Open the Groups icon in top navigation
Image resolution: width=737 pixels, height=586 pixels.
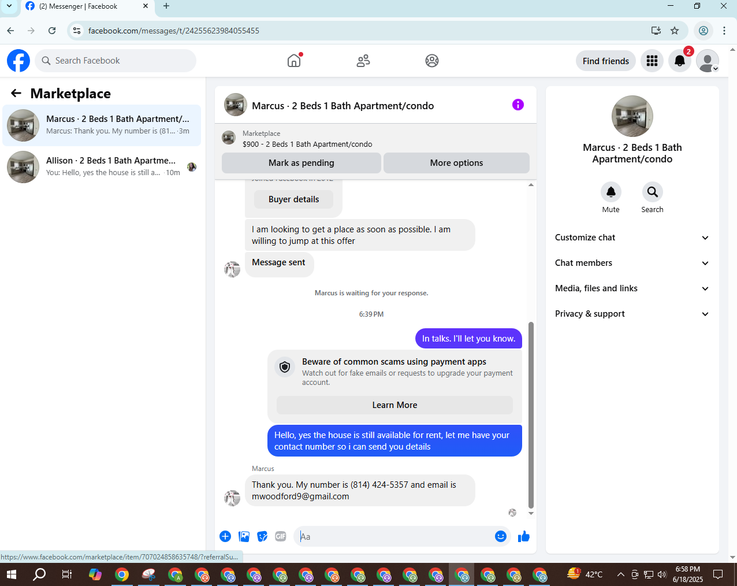point(432,61)
